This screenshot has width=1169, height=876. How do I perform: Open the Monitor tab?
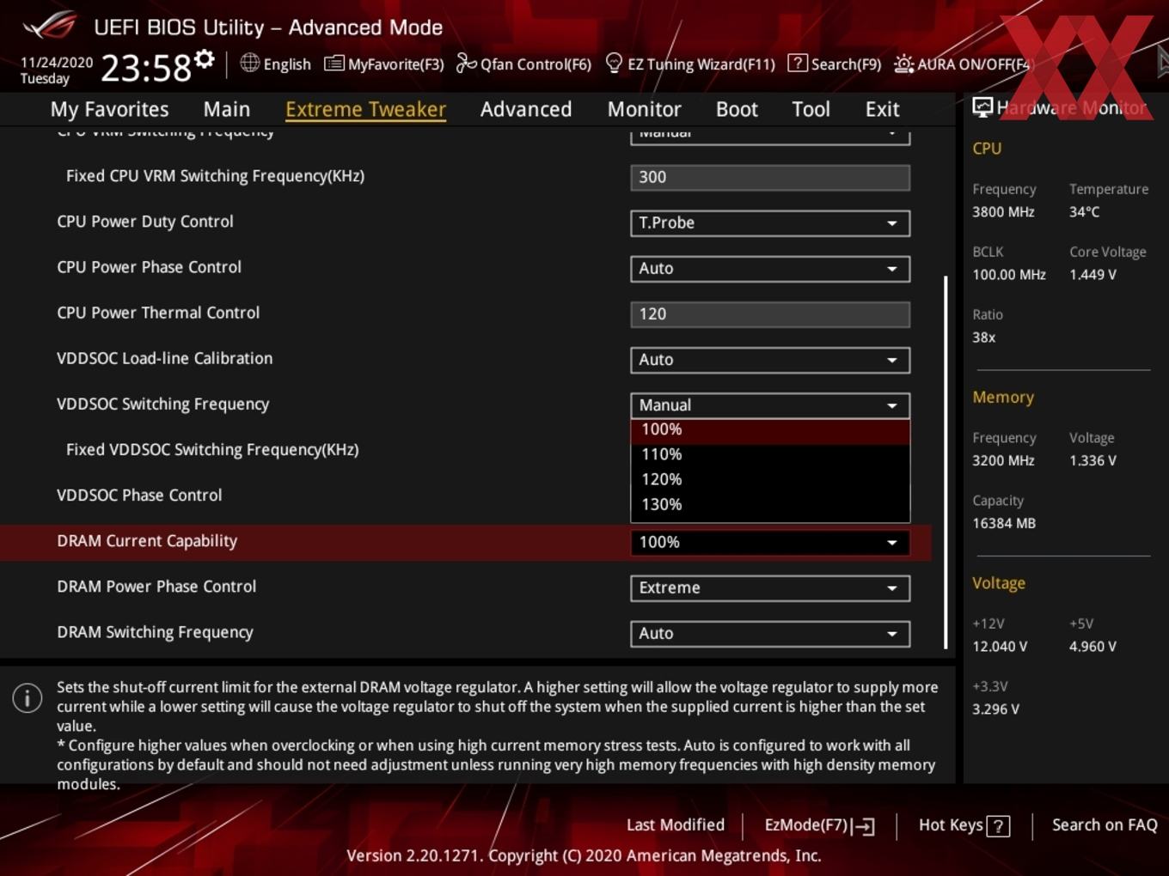tap(644, 109)
